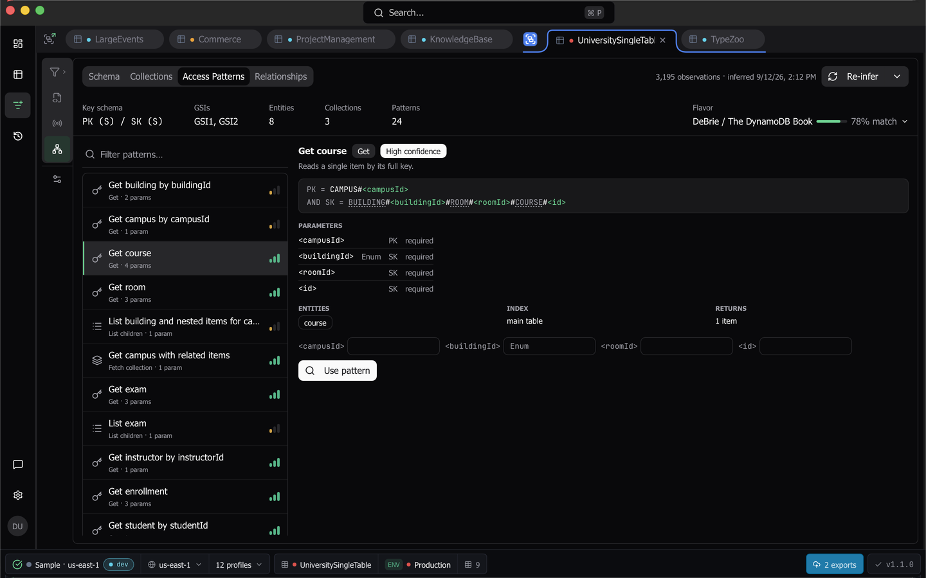Open the chat feedback icon
This screenshot has height=578, width=926.
[18, 464]
